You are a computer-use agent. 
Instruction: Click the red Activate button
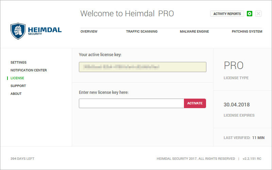(x=195, y=103)
